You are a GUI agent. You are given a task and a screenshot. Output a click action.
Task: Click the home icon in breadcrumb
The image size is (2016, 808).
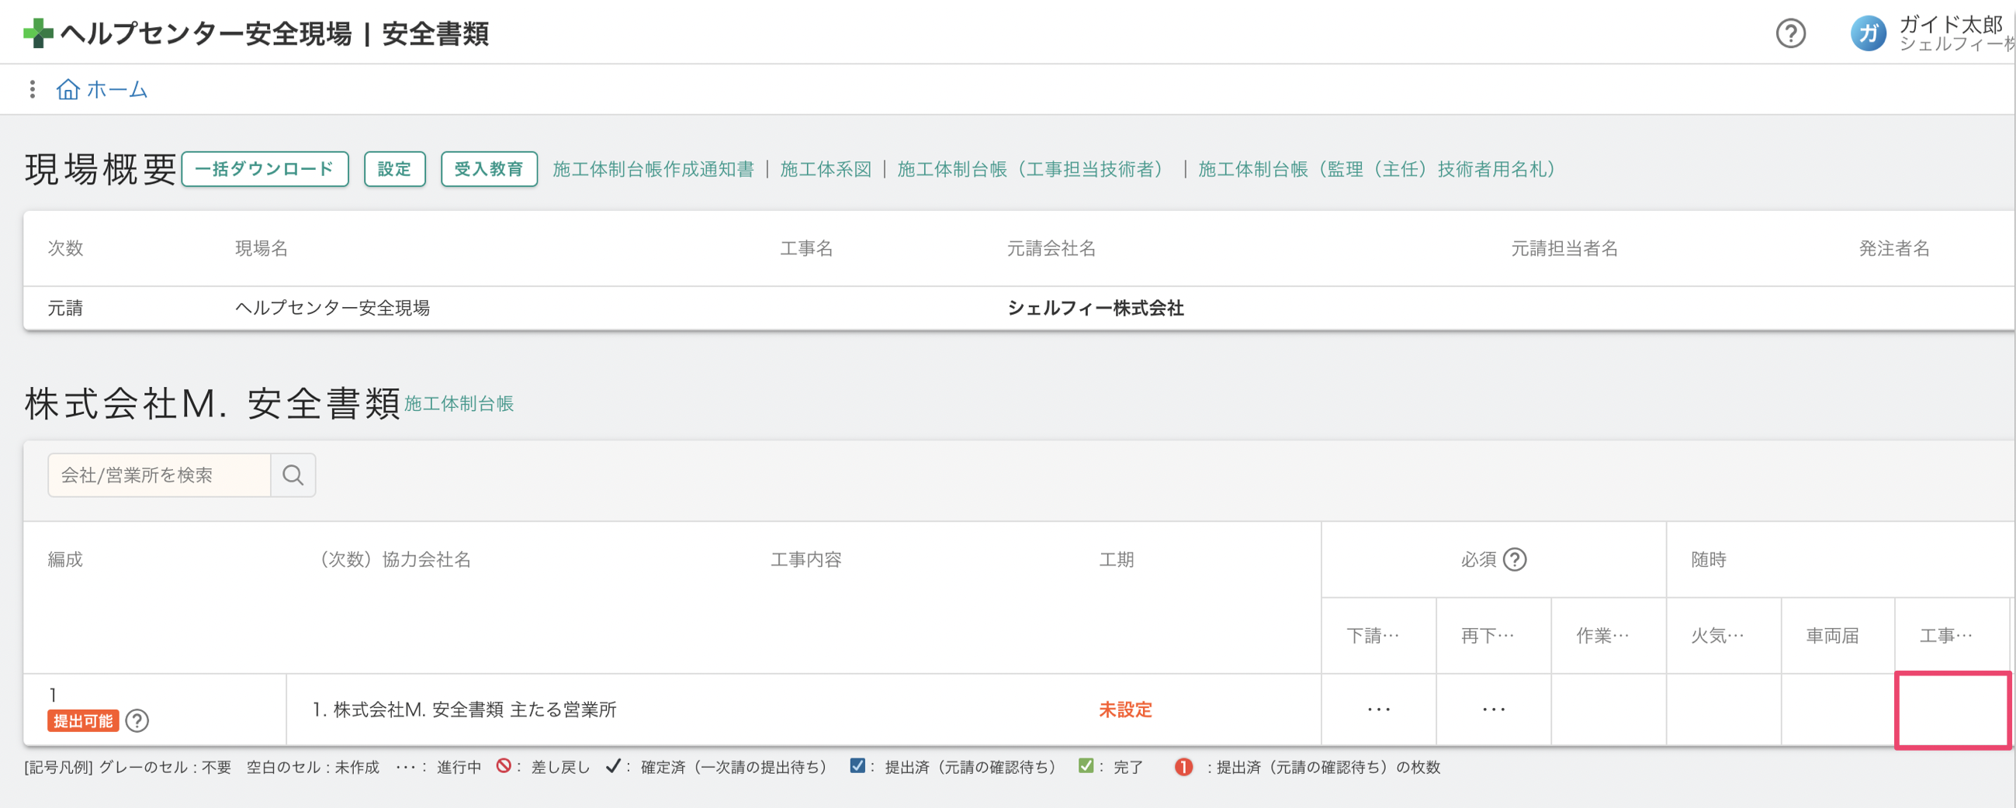[x=68, y=89]
